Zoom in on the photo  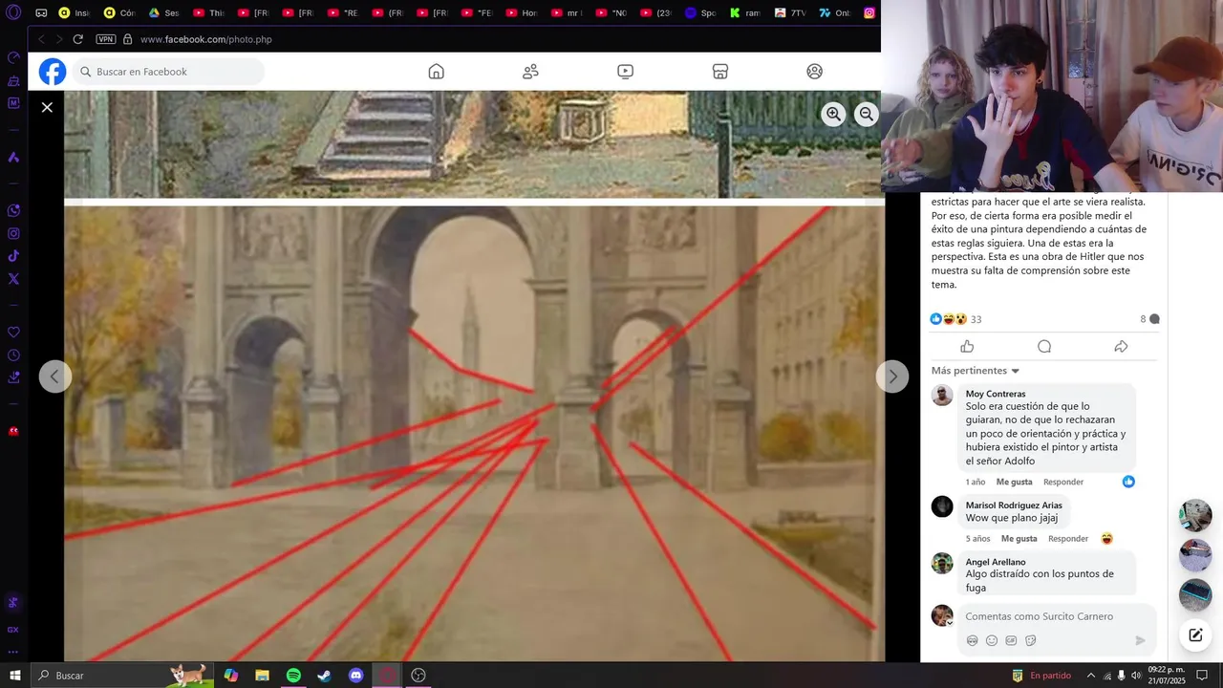coord(833,114)
